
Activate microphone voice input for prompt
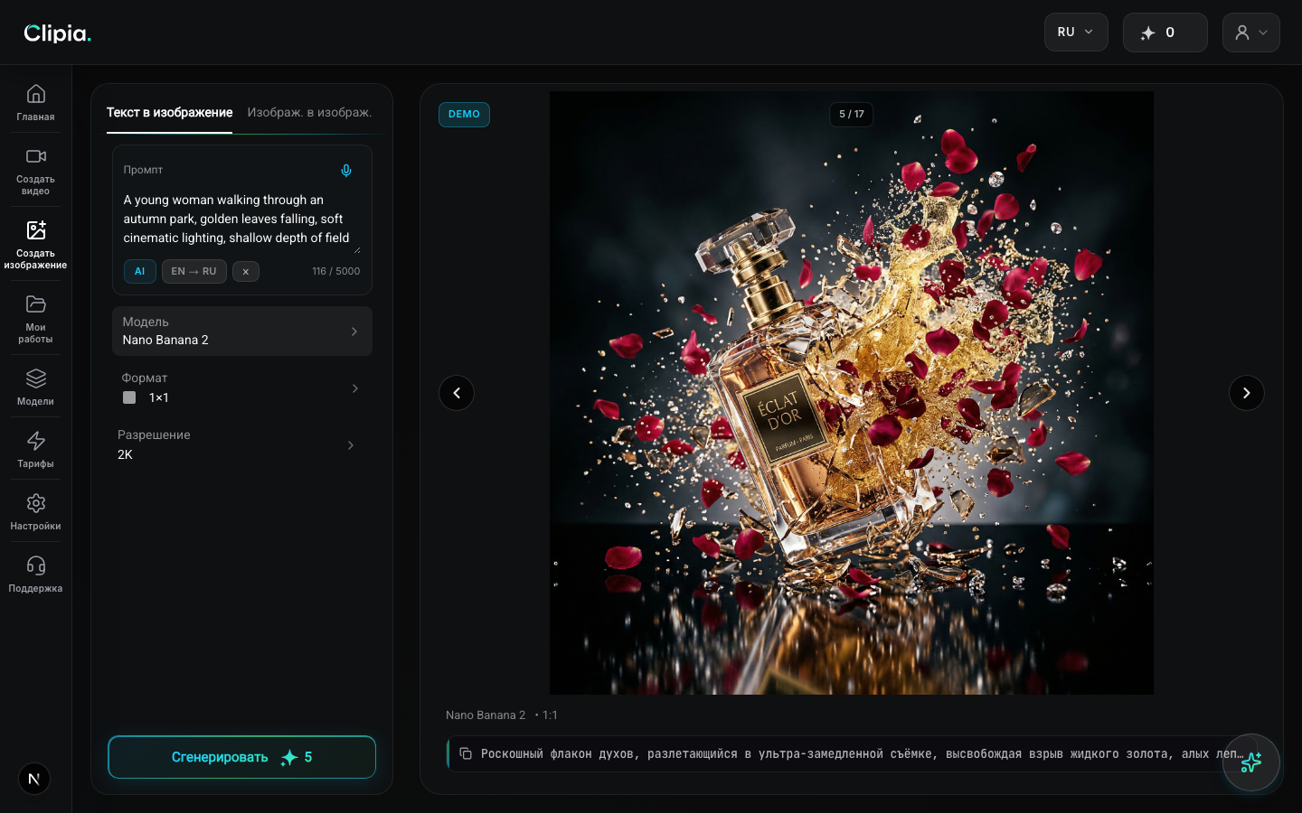[x=345, y=171]
